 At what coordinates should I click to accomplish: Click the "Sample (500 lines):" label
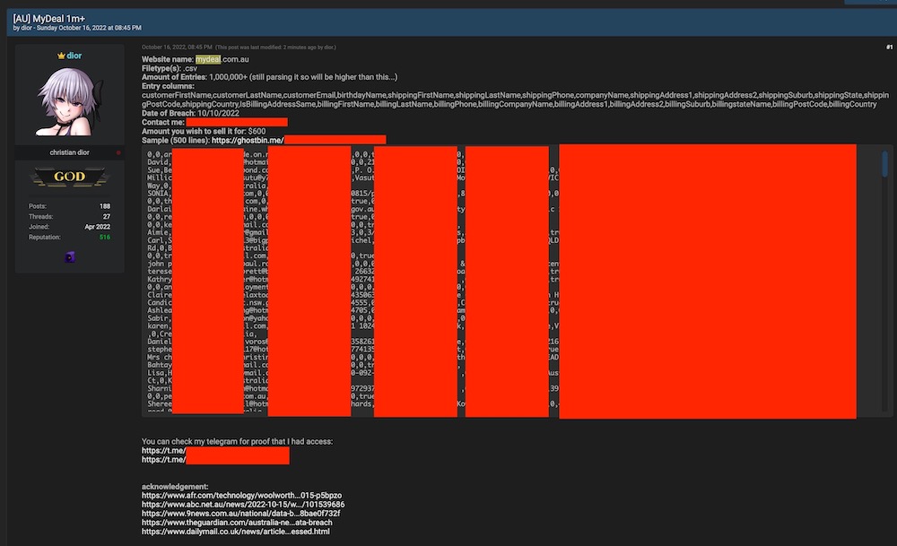(176, 140)
